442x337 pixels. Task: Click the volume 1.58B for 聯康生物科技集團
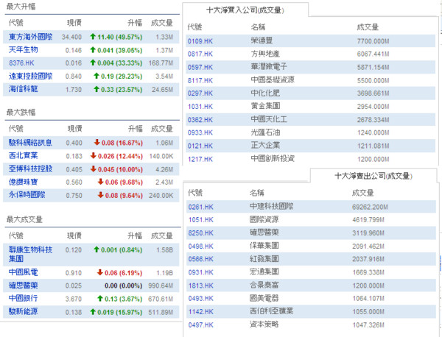[164, 250]
